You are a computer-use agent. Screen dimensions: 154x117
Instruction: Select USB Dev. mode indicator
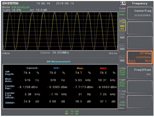point(122,108)
